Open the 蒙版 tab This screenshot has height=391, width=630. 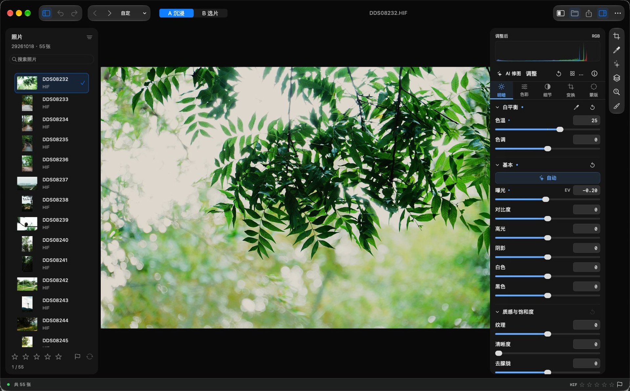(594, 90)
